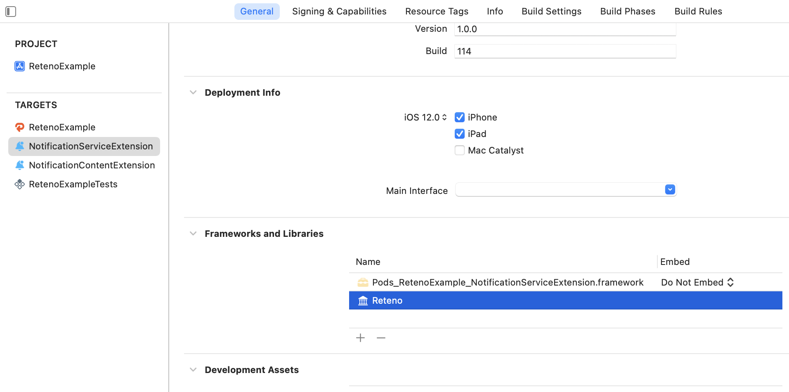Image resolution: width=789 pixels, height=392 pixels.
Task: Click the Reteno library building icon
Action: click(363, 300)
